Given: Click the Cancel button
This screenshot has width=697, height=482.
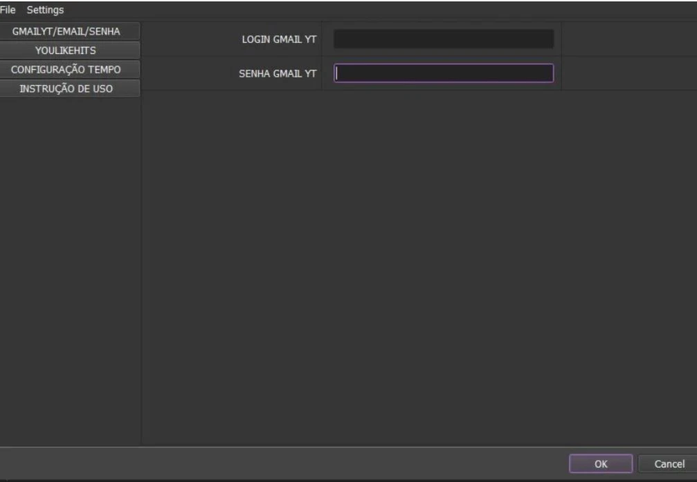Looking at the screenshot, I should click(669, 464).
